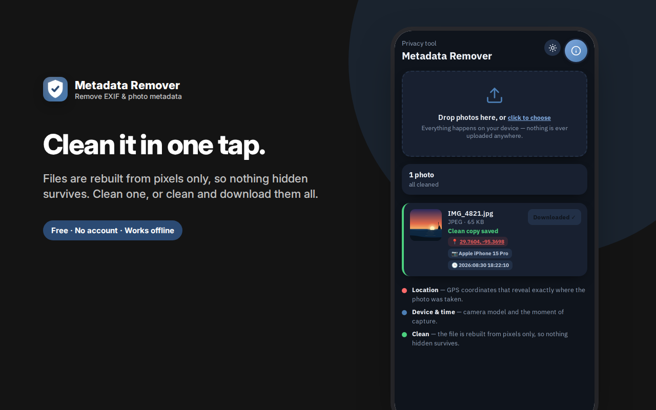Click the 'all cleaned' summary status
The image size is (656, 410).
point(424,184)
